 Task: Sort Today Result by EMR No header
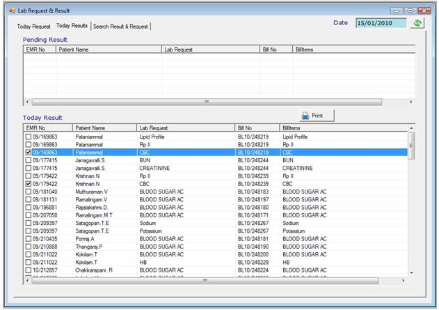click(x=48, y=128)
